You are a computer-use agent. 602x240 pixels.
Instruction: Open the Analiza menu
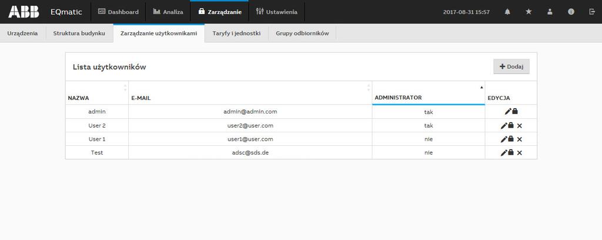coord(168,12)
